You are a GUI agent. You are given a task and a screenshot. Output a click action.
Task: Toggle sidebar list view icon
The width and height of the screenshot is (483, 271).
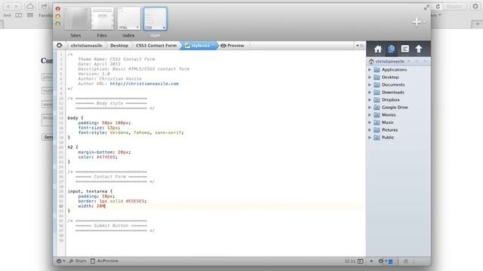[x=391, y=261]
